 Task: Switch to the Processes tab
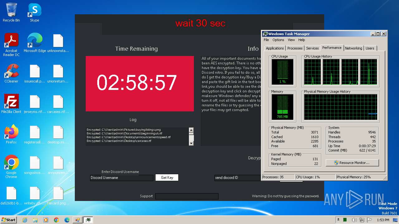click(295, 48)
